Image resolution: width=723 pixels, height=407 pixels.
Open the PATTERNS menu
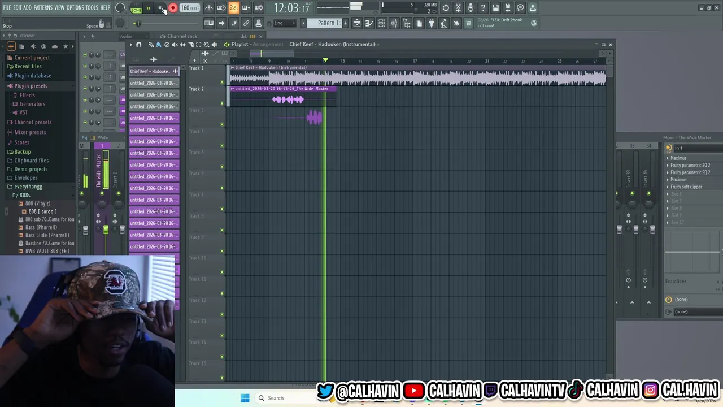click(x=43, y=8)
